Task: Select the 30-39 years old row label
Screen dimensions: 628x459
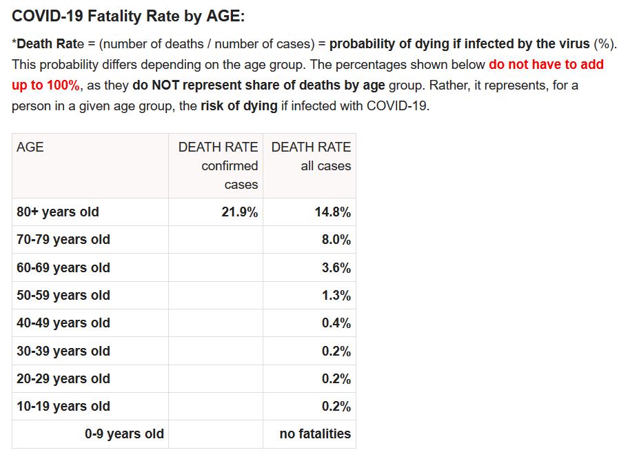Action: [63, 351]
